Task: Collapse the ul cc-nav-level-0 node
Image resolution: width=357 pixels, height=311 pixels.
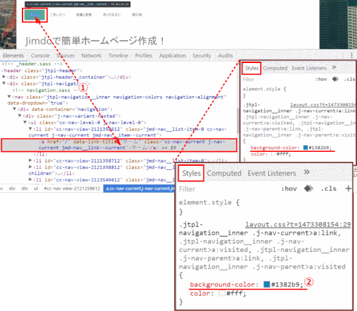Action: 25,123
